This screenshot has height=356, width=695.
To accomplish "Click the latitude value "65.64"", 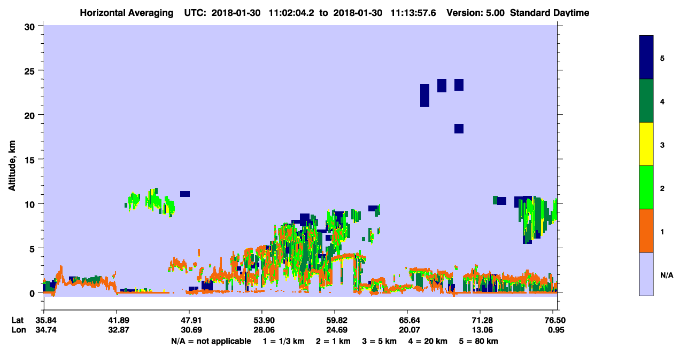I will point(407,320).
